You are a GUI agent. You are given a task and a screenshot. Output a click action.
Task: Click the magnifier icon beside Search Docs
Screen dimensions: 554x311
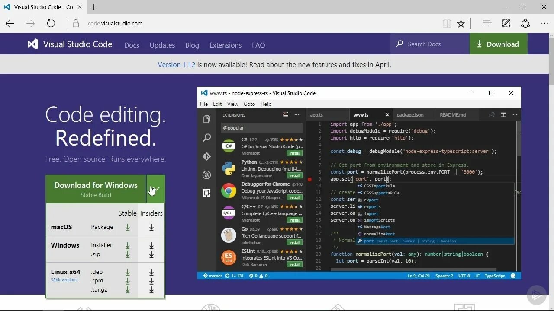399,44
